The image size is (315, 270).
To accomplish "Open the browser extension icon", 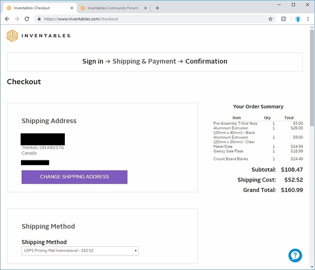I will coord(283,19).
